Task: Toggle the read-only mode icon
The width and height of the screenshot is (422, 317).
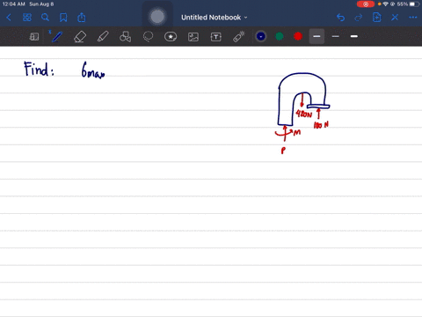Action: pos(34,37)
